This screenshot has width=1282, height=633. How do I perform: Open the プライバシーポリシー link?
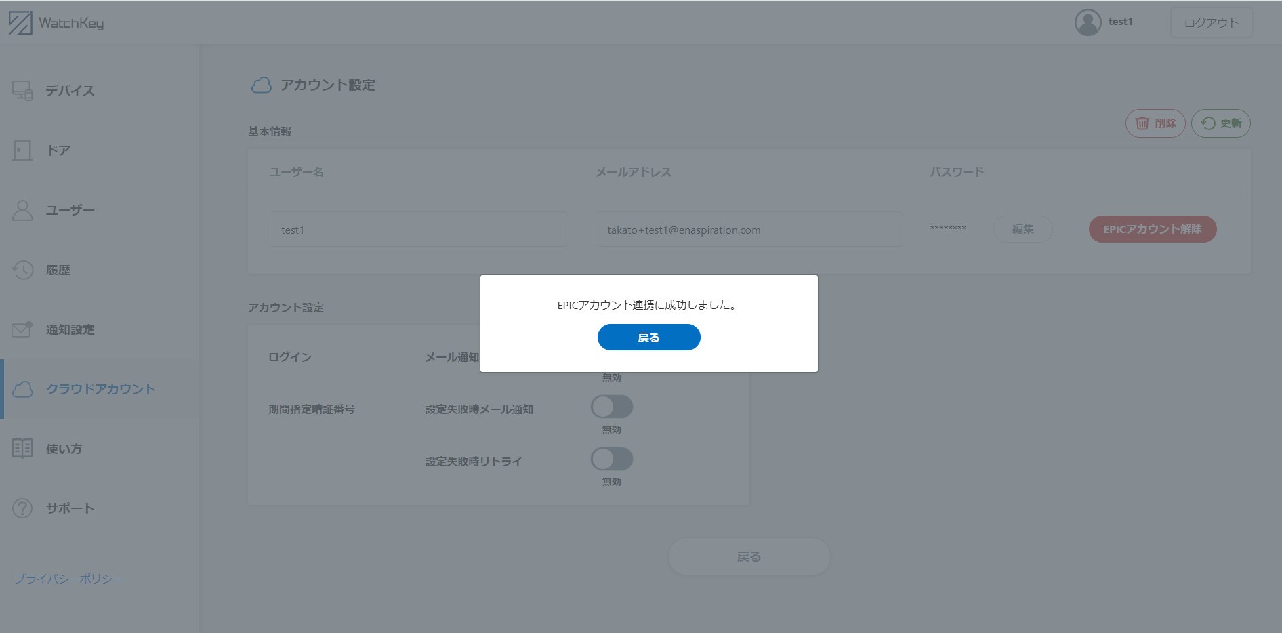(68, 579)
